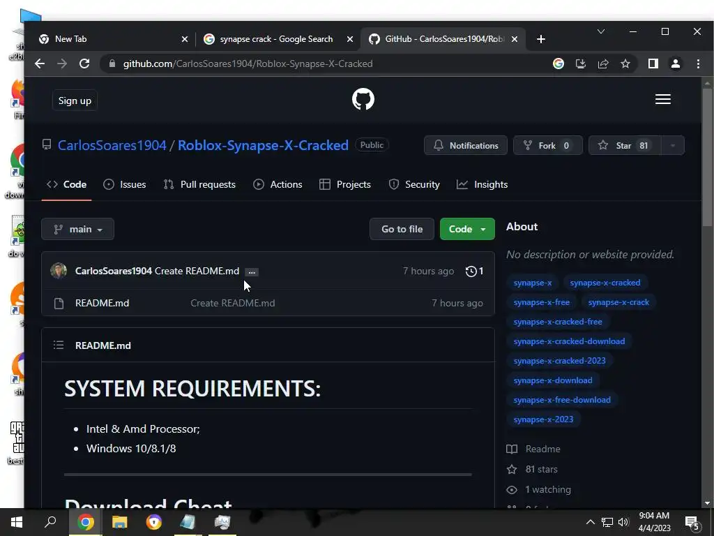Click the GitHub Octocat logo
This screenshot has height=536, width=714.
click(363, 99)
